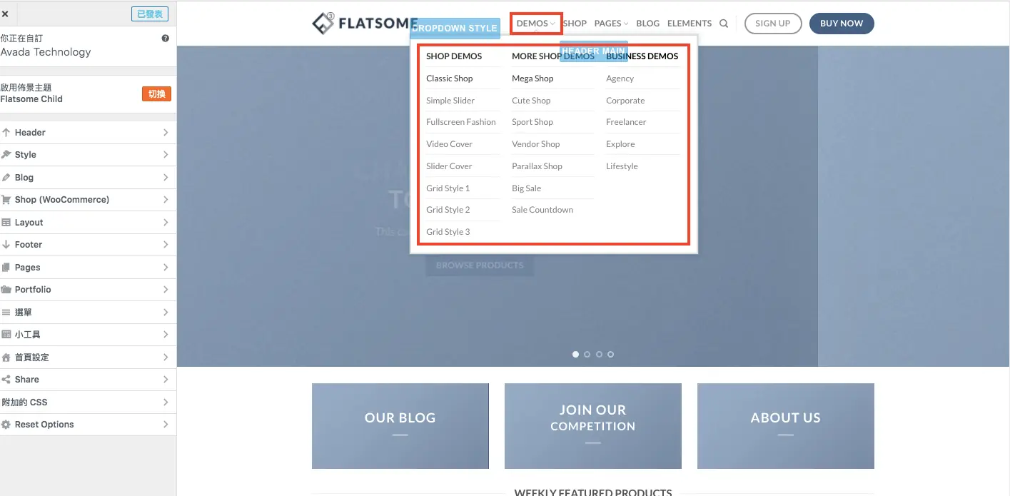1010x496 pixels.
Task: Click the 選單 menu lines icon
Action: [x=6, y=312]
